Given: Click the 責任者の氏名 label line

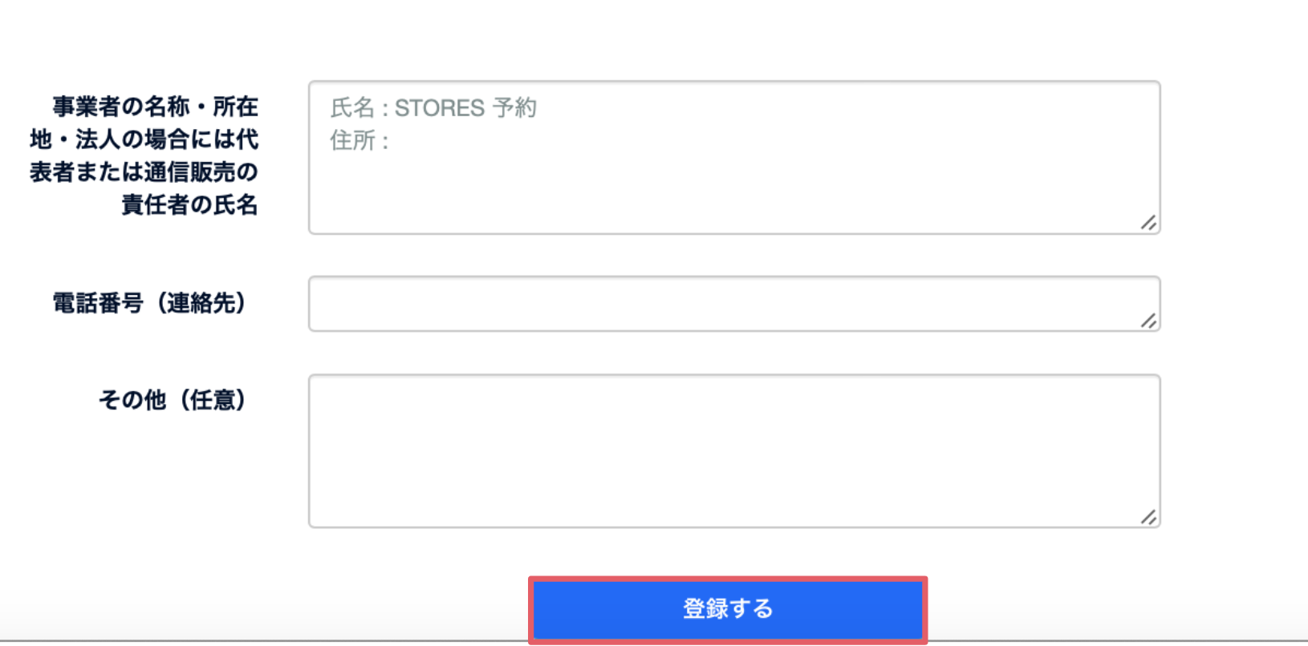Looking at the screenshot, I should [x=189, y=205].
